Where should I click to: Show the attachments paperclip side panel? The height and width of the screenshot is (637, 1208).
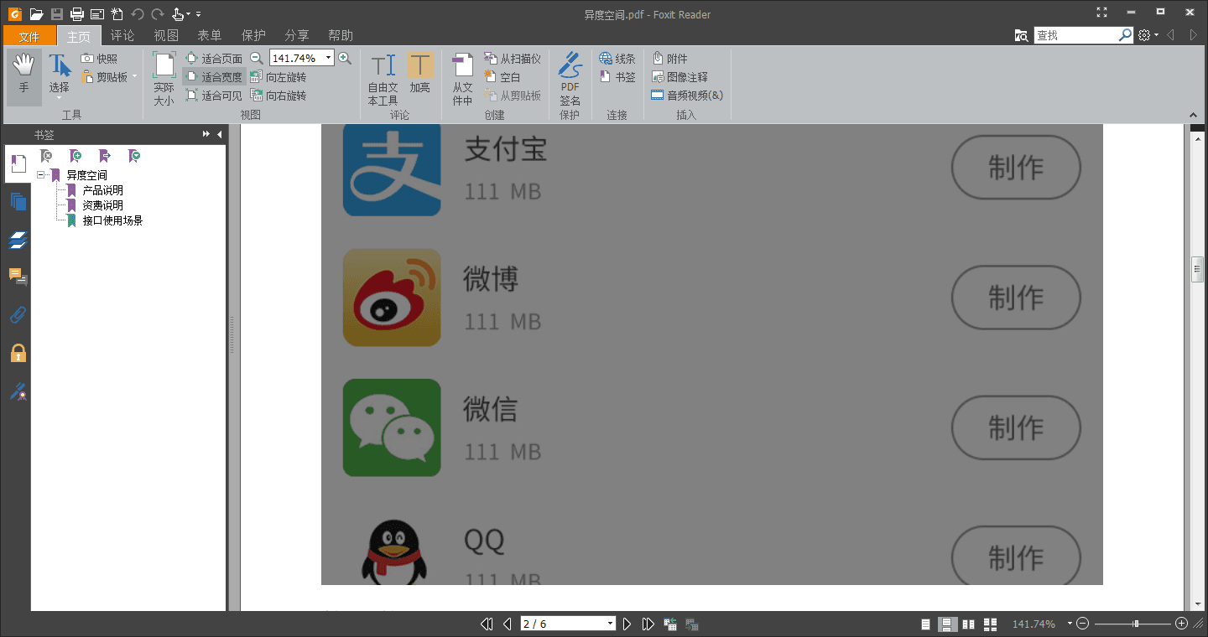click(18, 315)
